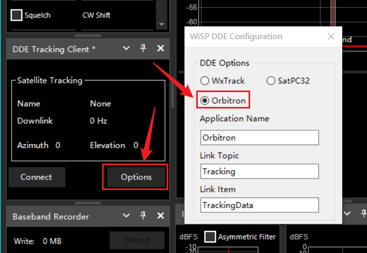This screenshot has width=367, height=253.
Task: Close the Baseband Recorder panel
Action: [x=161, y=216]
